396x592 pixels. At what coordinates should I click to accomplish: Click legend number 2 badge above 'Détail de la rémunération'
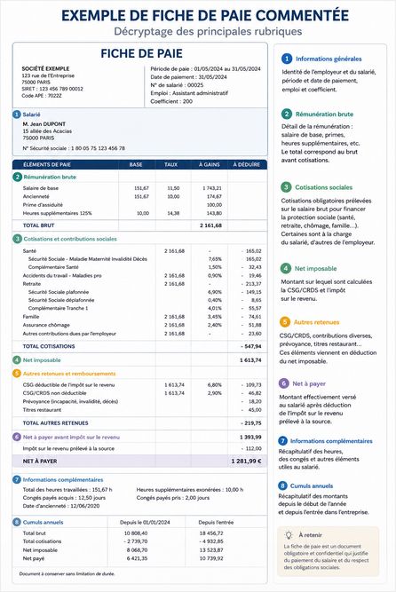[x=287, y=114]
